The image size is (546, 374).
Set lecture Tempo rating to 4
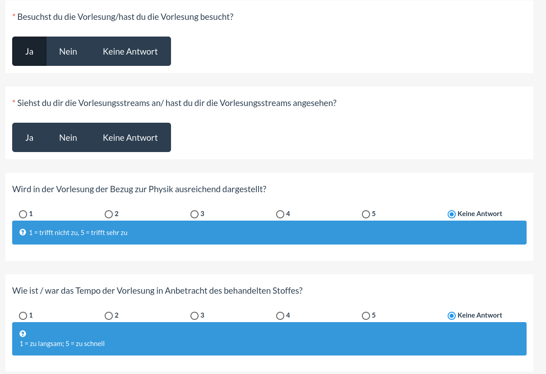click(x=280, y=316)
